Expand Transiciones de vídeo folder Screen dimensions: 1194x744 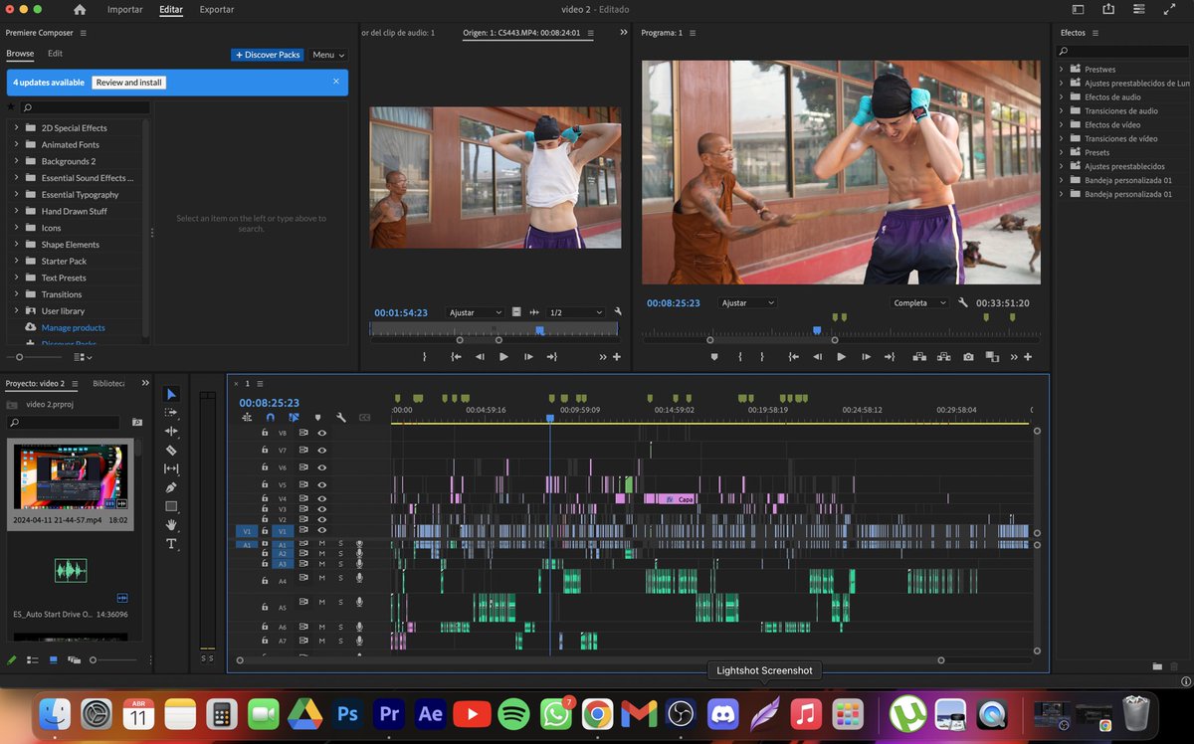[1062, 138]
